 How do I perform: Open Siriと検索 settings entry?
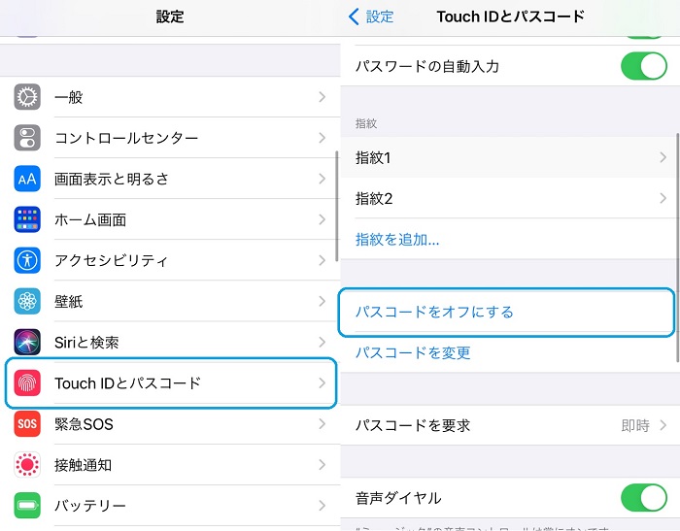pos(170,342)
